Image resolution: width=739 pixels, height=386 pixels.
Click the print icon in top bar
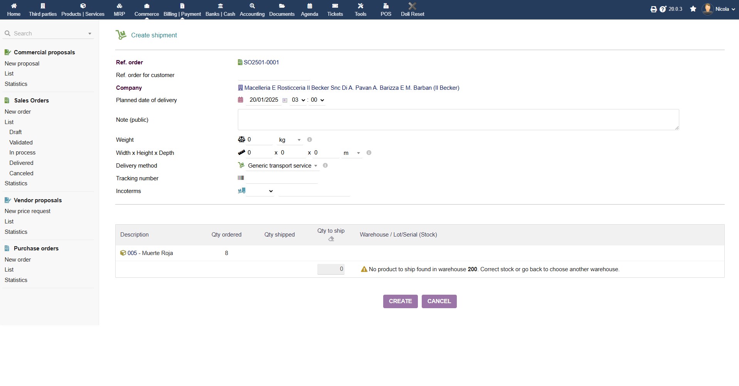point(653,9)
